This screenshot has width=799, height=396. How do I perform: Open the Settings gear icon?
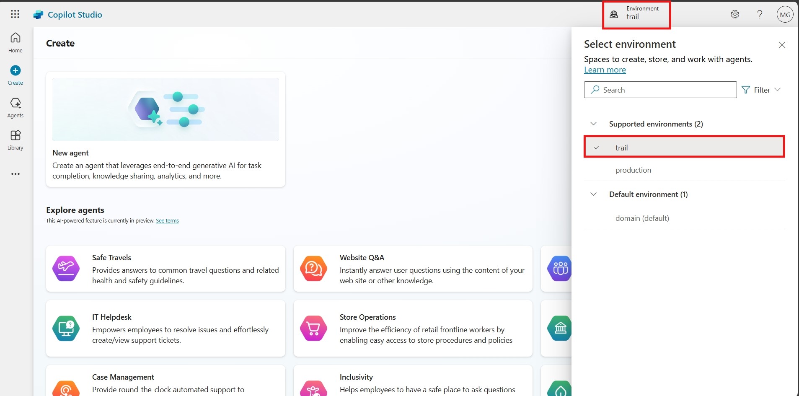coord(734,15)
